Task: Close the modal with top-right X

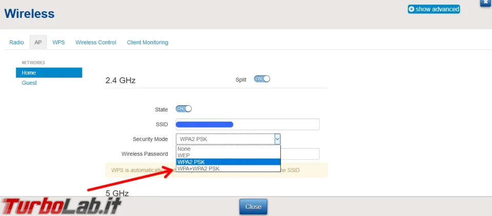Action: pos(486,2)
